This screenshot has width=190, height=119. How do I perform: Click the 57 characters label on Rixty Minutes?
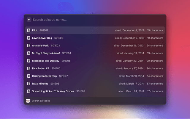coord(155,84)
